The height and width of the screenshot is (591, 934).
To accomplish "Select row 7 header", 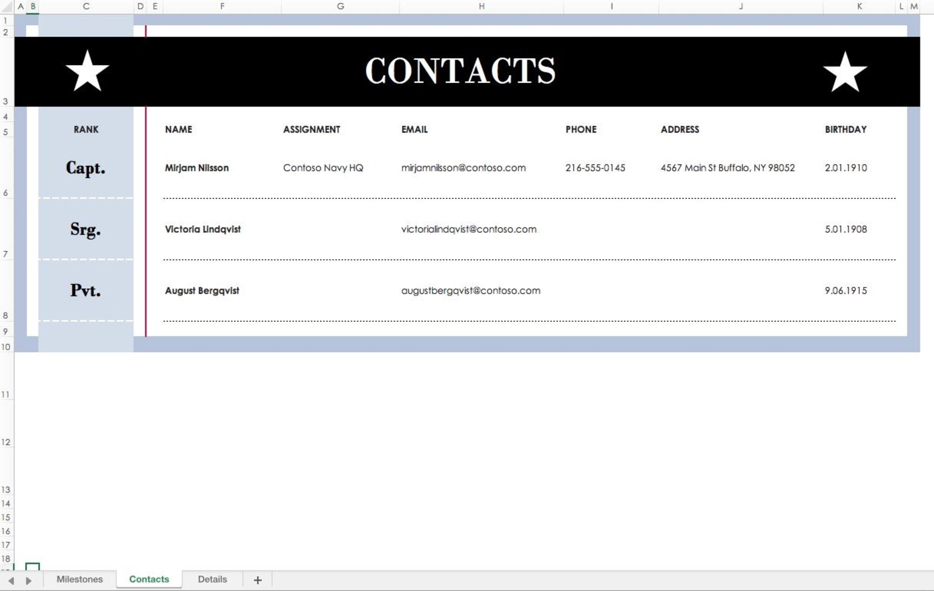I will tap(6, 229).
